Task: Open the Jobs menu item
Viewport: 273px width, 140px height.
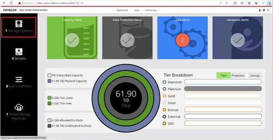Action: point(136,10)
